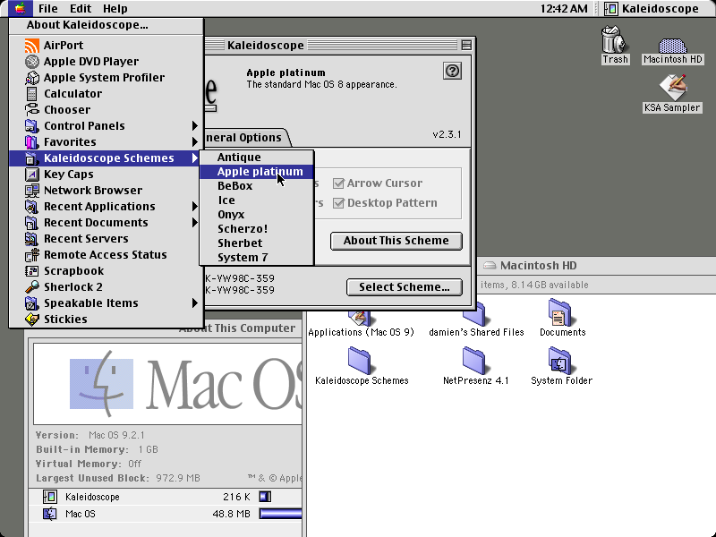Choose the Onyx scheme
The image size is (716, 537).
click(257, 215)
